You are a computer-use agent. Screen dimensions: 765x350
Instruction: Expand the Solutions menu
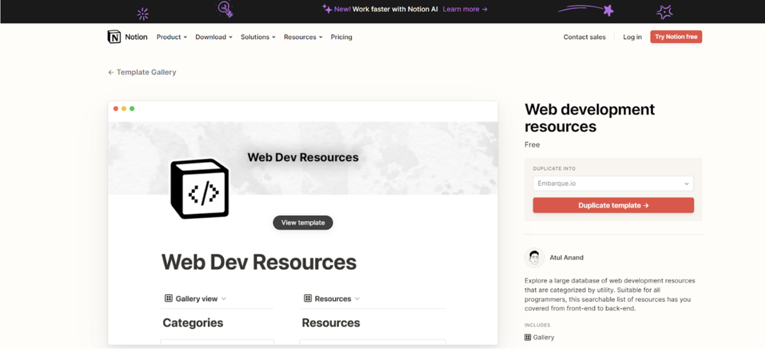coord(258,37)
